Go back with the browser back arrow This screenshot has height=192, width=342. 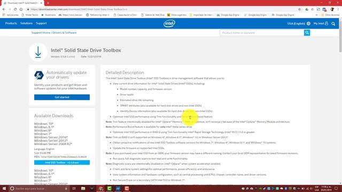point(4,10)
